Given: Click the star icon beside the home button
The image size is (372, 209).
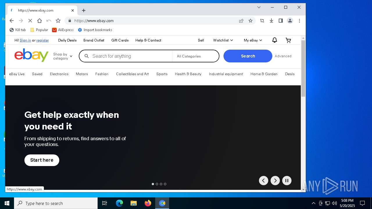Looking at the screenshot, I should (58, 21).
